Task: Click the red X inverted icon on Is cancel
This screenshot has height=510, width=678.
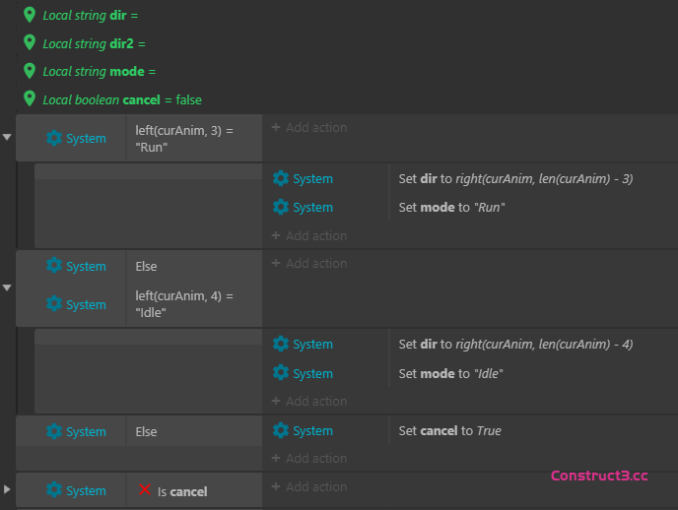Action: tap(145, 490)
